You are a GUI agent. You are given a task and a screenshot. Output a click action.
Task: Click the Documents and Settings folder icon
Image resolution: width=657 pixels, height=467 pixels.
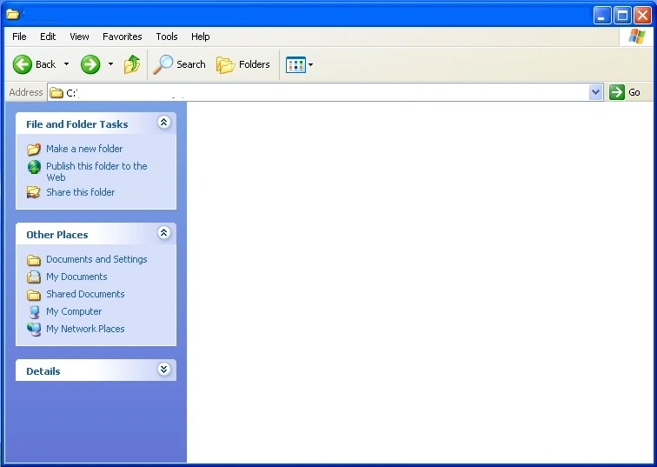pos(34,260)
